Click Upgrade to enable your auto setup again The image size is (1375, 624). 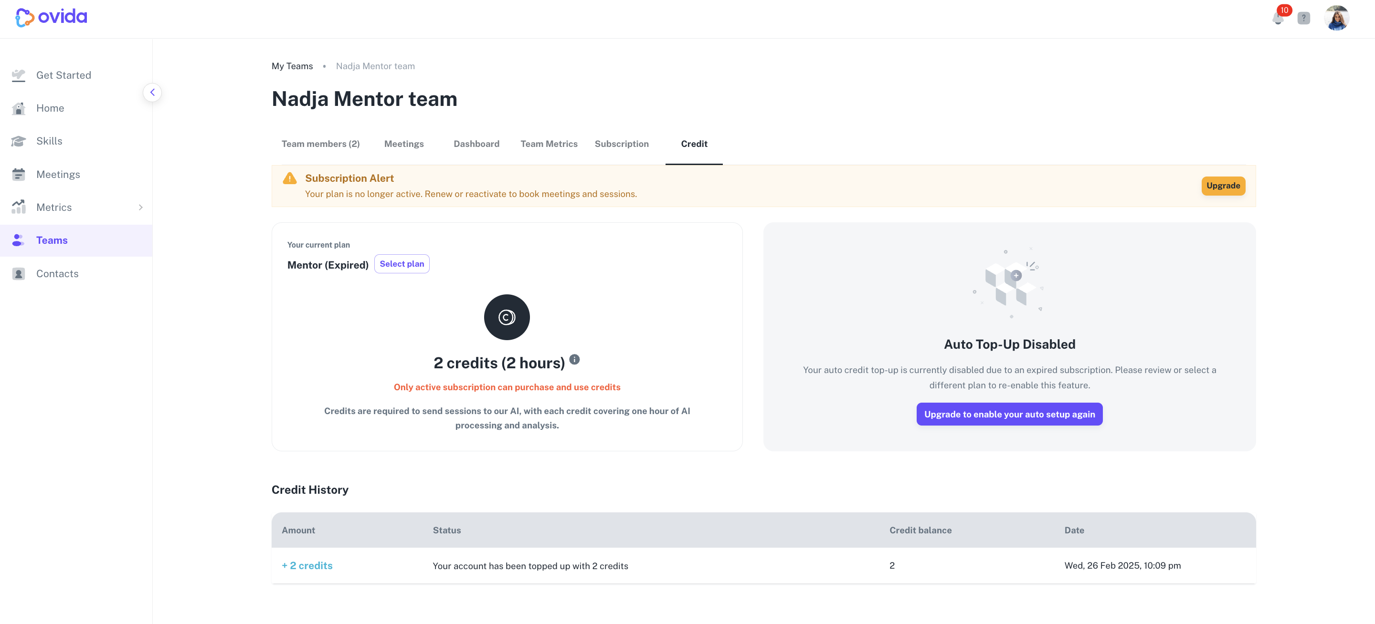coord(1009,415)
